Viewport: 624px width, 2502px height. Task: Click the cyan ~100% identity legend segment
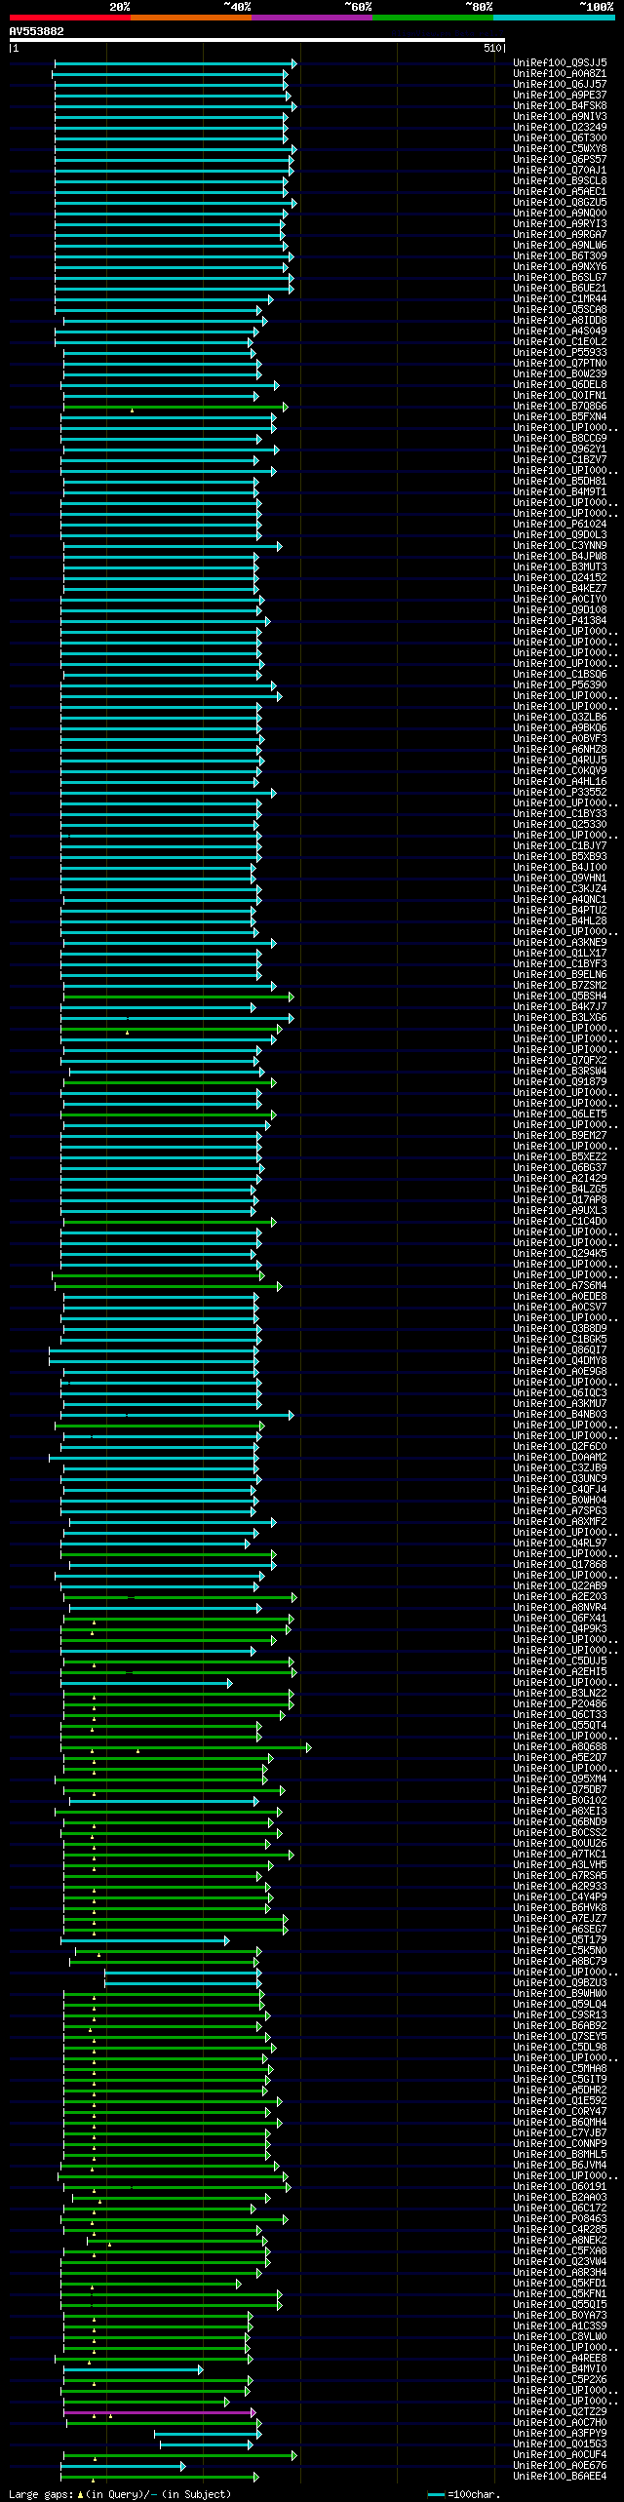click(554, 18)
